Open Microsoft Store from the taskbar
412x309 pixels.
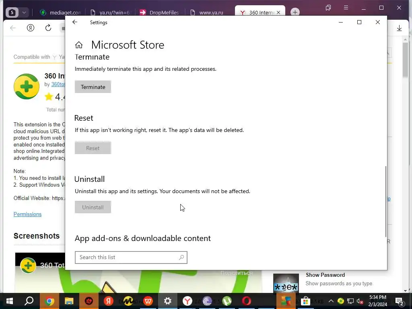(305, 301)
